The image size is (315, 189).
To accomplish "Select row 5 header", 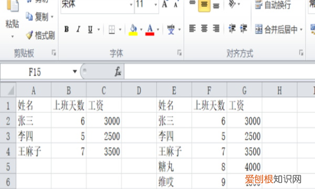I will (x=8, y=166).
